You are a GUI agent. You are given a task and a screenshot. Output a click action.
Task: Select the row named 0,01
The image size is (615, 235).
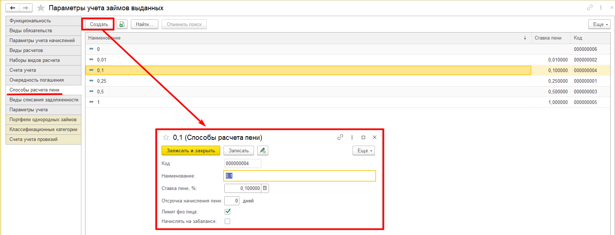pos(348,60)
